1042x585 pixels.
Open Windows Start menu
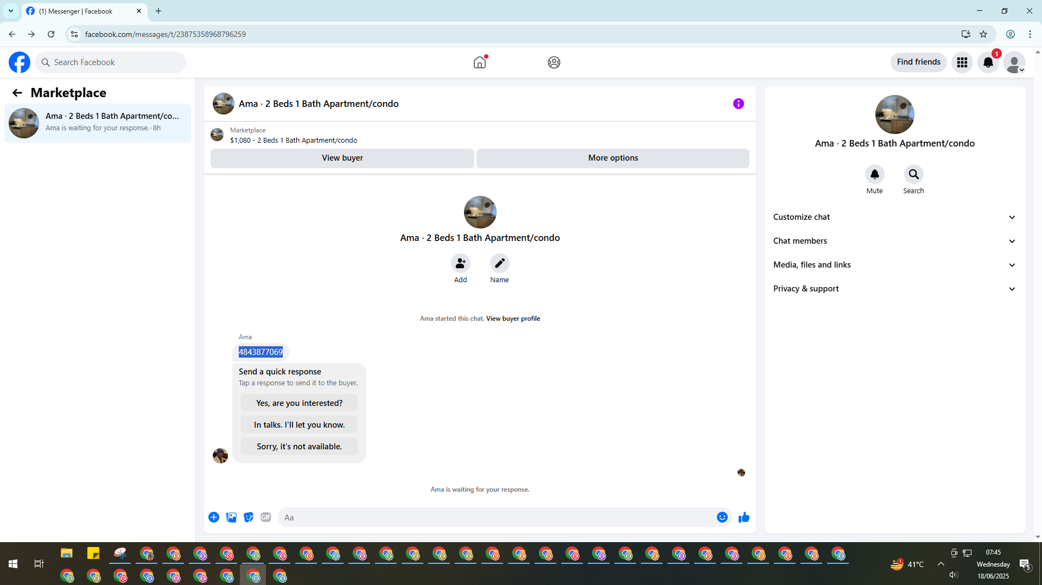(13, 564)
